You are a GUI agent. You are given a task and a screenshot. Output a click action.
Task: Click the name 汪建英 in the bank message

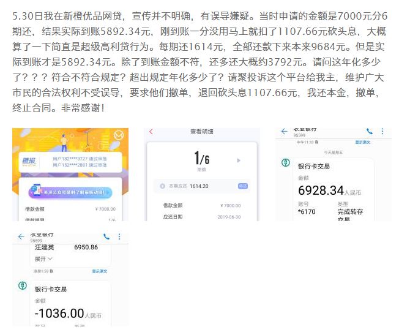click(x=44, y=247)
